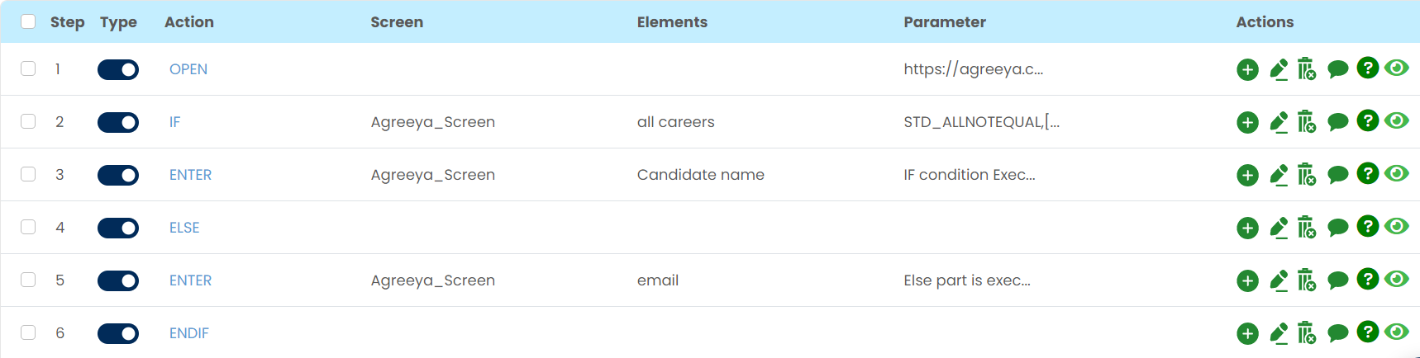
Task: Click the OPEN action link
Action: point(188,69)
